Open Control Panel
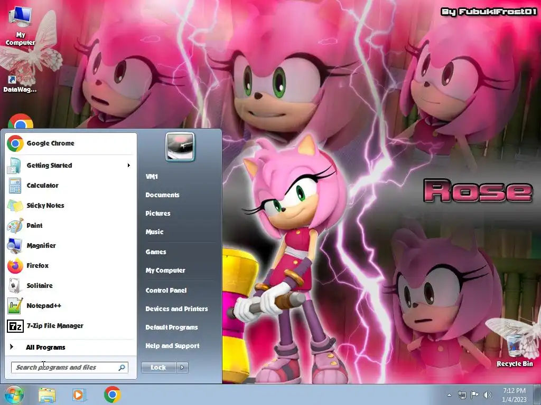 coord(166,291)
